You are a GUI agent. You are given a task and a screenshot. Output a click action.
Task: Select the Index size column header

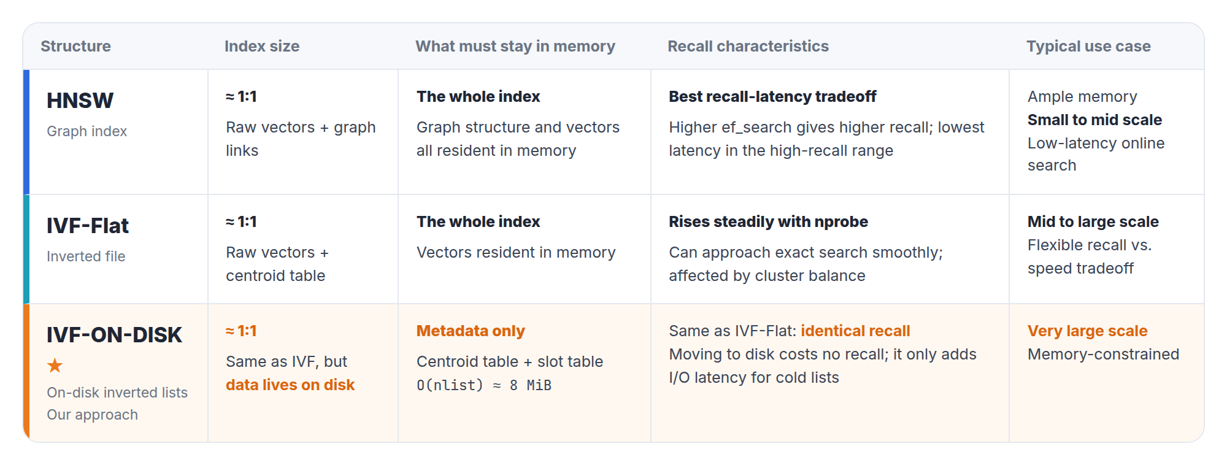[x=262, y=46]
